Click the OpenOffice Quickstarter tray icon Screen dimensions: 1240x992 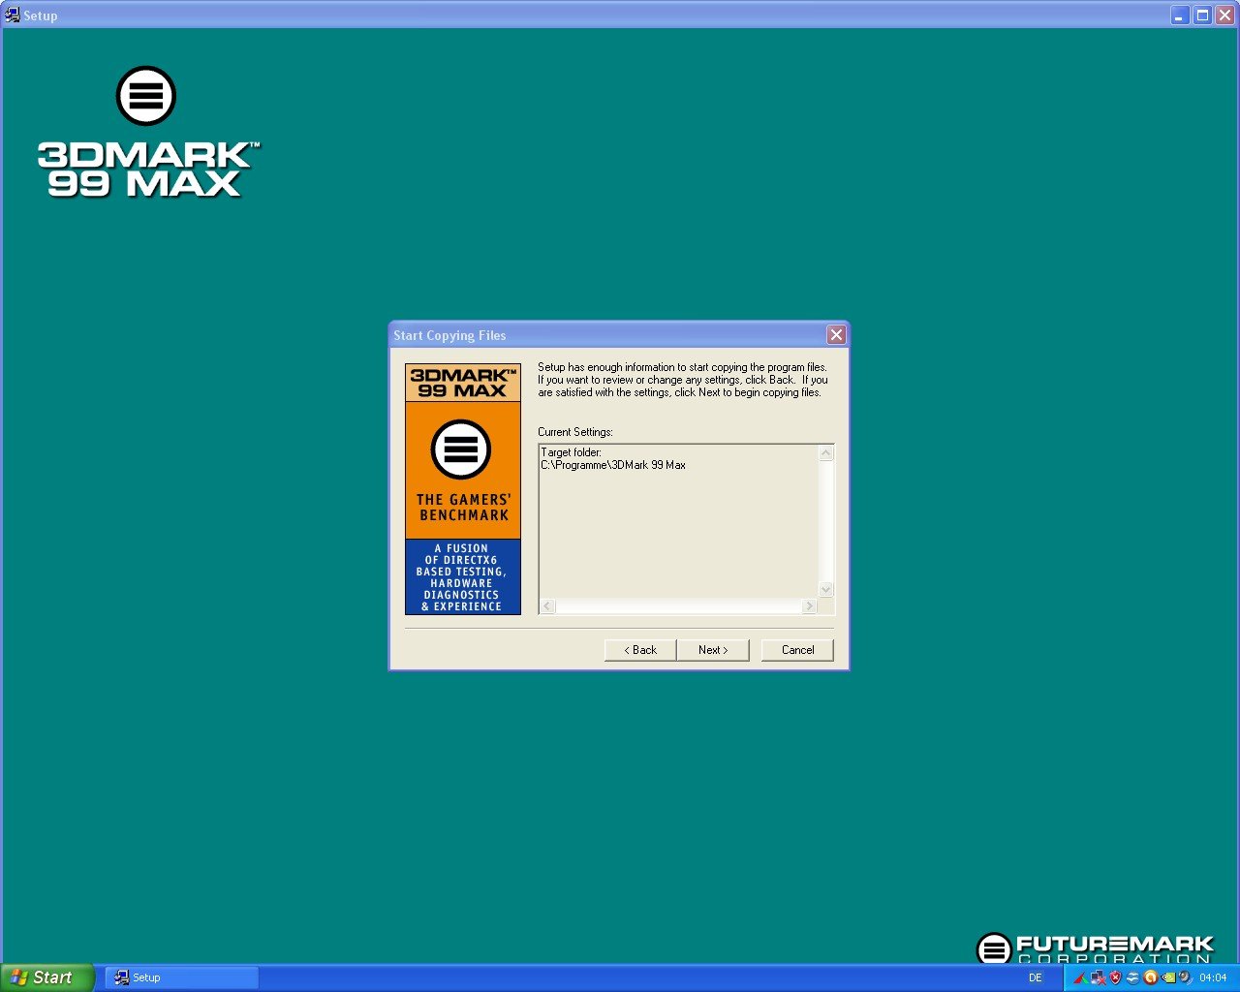[x=1132, y=978]
